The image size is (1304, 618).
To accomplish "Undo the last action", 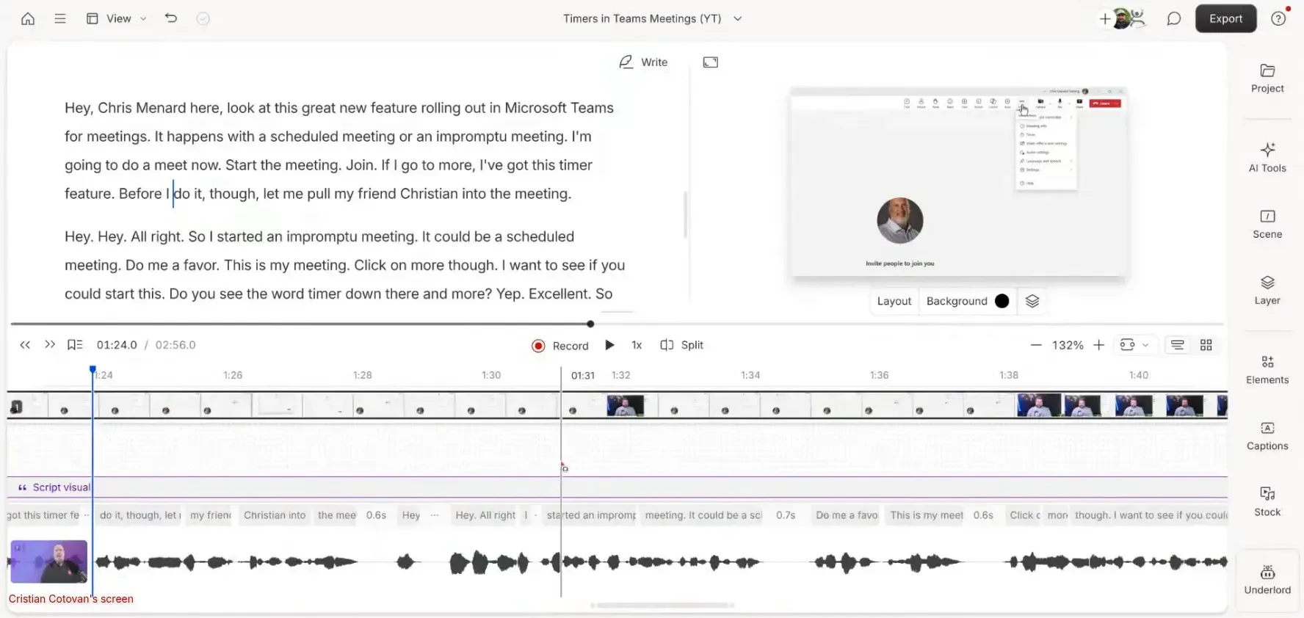I will (x=171, y=18).
